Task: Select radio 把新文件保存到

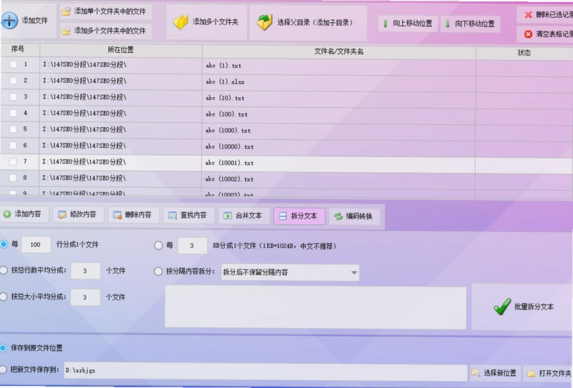Action: pos(4,369)
